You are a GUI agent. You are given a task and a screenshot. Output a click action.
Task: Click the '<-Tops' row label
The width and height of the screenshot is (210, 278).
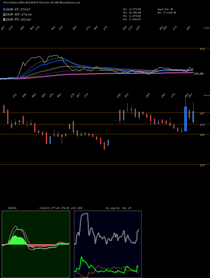point(206,28)
